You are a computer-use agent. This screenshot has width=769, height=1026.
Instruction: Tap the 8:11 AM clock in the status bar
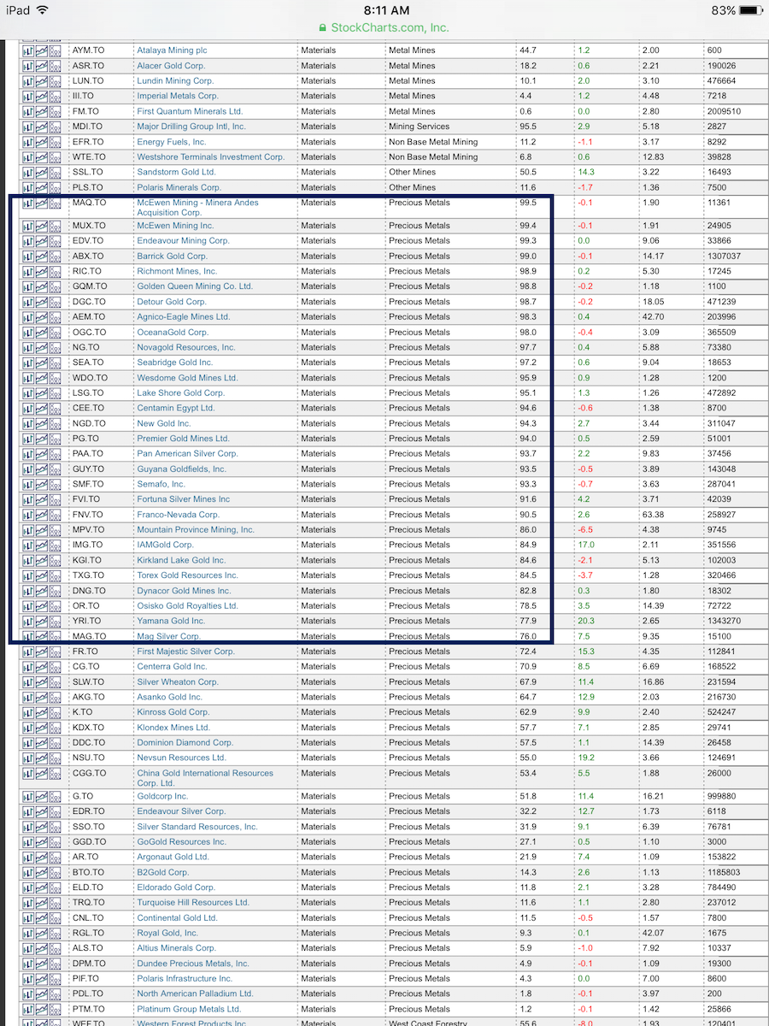[386, 10]
